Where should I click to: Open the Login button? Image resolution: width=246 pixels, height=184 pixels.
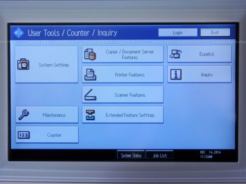point(178,32)
